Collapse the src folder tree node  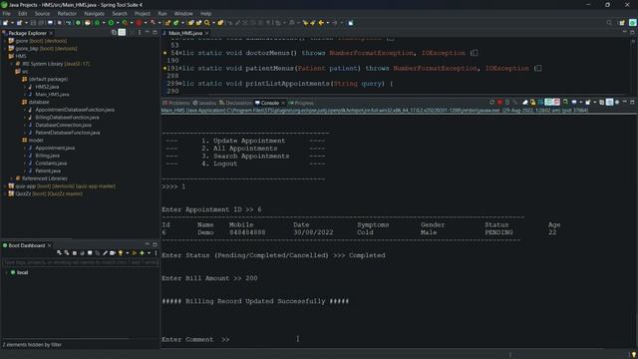point(11,71)
